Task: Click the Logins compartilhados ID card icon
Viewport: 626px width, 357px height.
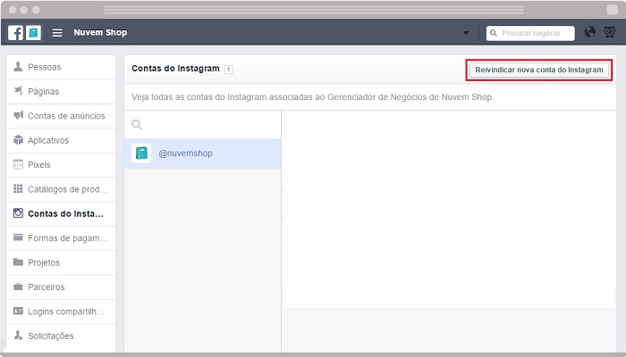Action: click(x=18, y=311)
